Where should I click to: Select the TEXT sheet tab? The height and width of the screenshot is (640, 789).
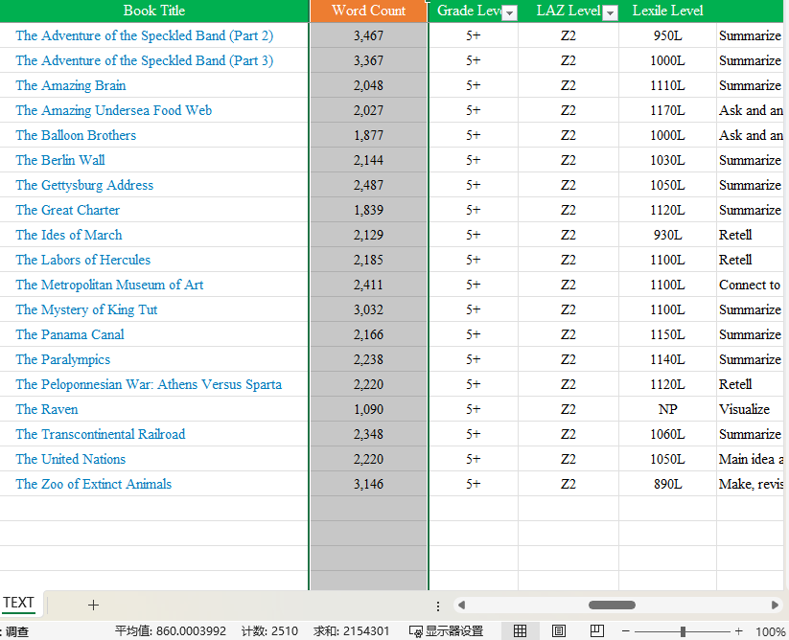tap(18, 604)
